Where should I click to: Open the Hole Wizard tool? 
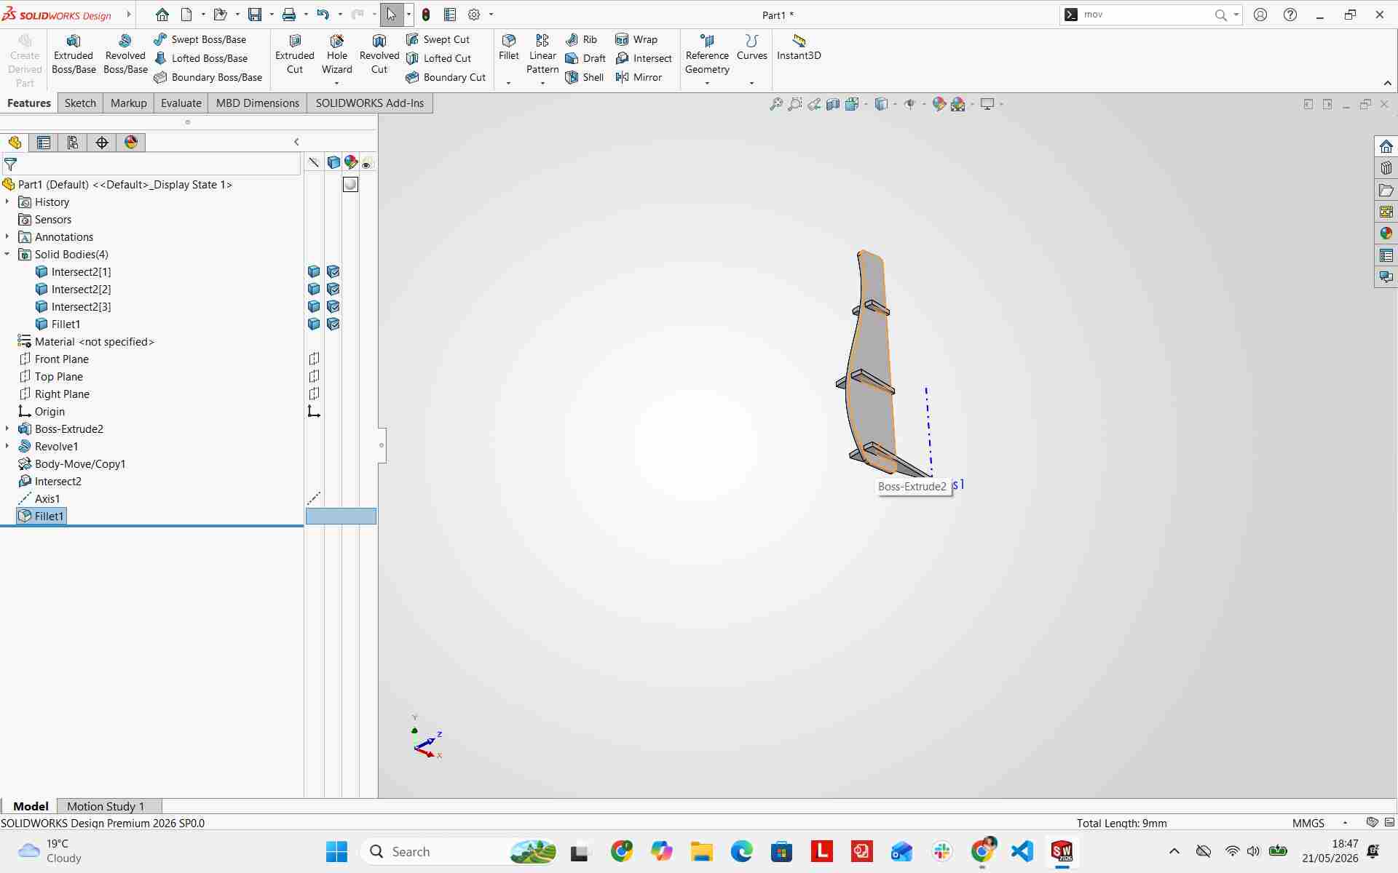337,55
